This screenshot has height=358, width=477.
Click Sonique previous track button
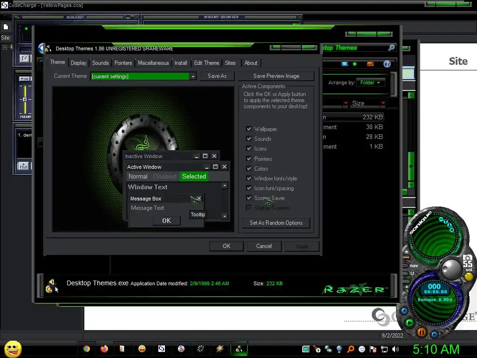point(404,310)
